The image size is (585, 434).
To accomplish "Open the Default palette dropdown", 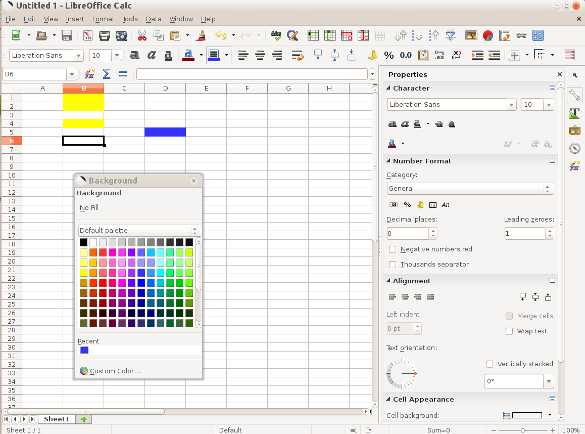I will 139,231.
